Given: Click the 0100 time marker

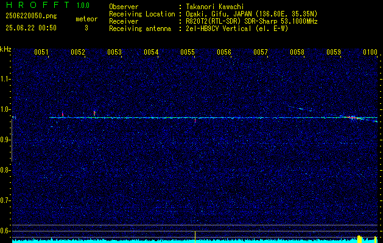Looking at the screenshot, I should pyautogui.click(x=370, y=52).
